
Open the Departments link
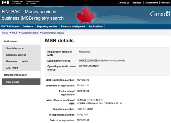(151, 3)
